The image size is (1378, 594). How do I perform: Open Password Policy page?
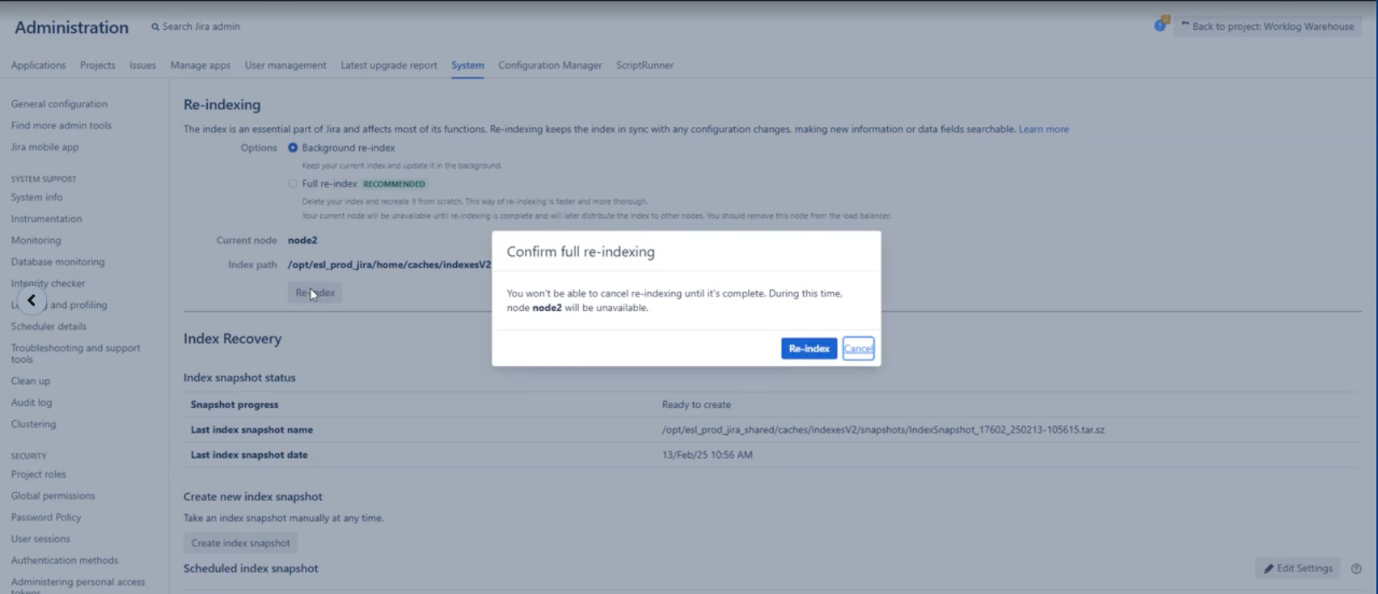pos(46,517)
